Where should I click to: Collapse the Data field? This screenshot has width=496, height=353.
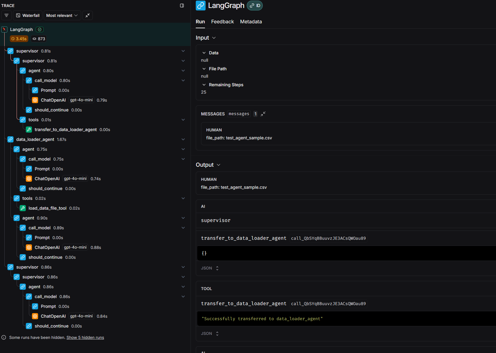click(x=204, y=53)
